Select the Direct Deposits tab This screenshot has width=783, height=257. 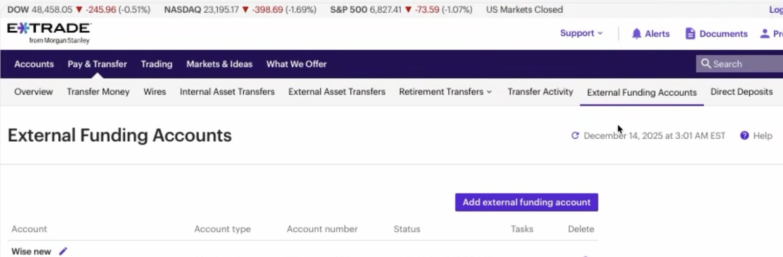coord(741,92)
